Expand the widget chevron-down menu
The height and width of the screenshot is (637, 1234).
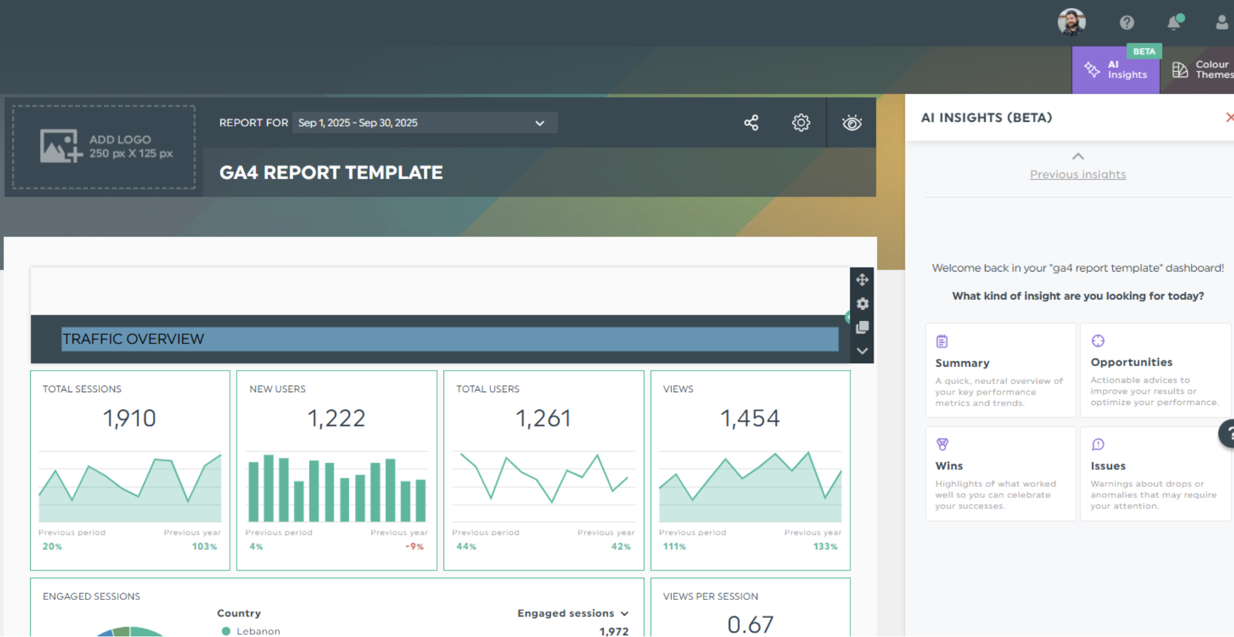(x=862, y=351)
